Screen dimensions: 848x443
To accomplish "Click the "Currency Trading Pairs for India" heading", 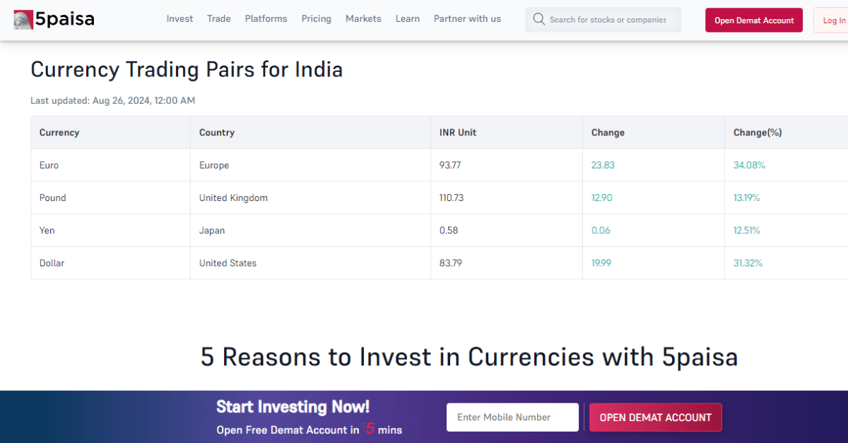I will coord(187,69).
